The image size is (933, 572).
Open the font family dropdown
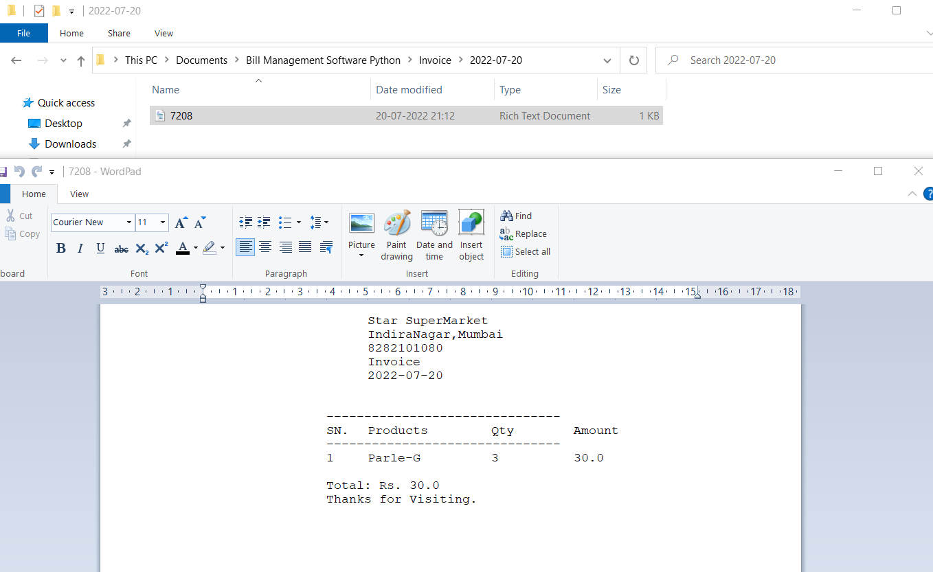coord(129,222)
